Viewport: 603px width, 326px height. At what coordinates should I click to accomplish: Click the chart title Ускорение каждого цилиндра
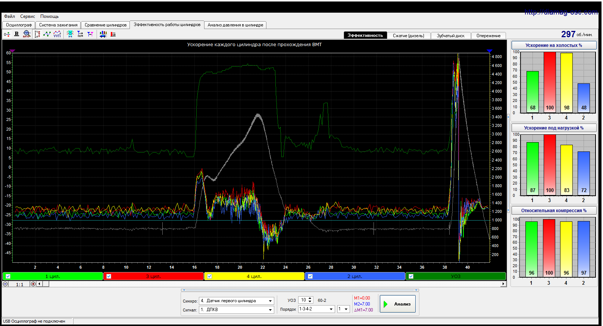click(x=254, y=45)
